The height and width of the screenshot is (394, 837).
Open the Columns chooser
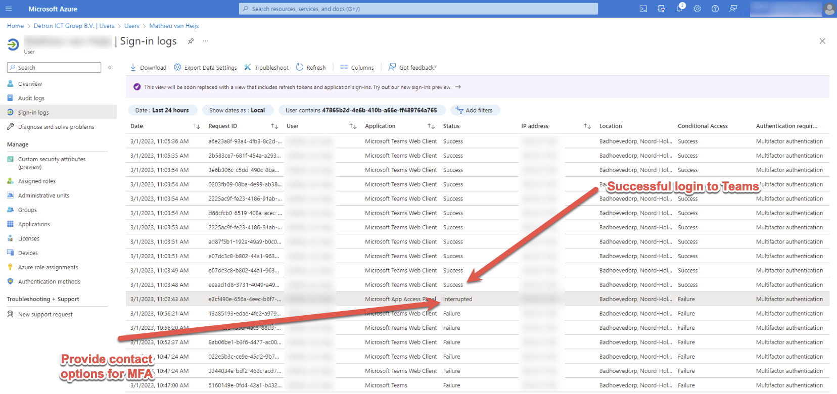click(x=357, y=67)
